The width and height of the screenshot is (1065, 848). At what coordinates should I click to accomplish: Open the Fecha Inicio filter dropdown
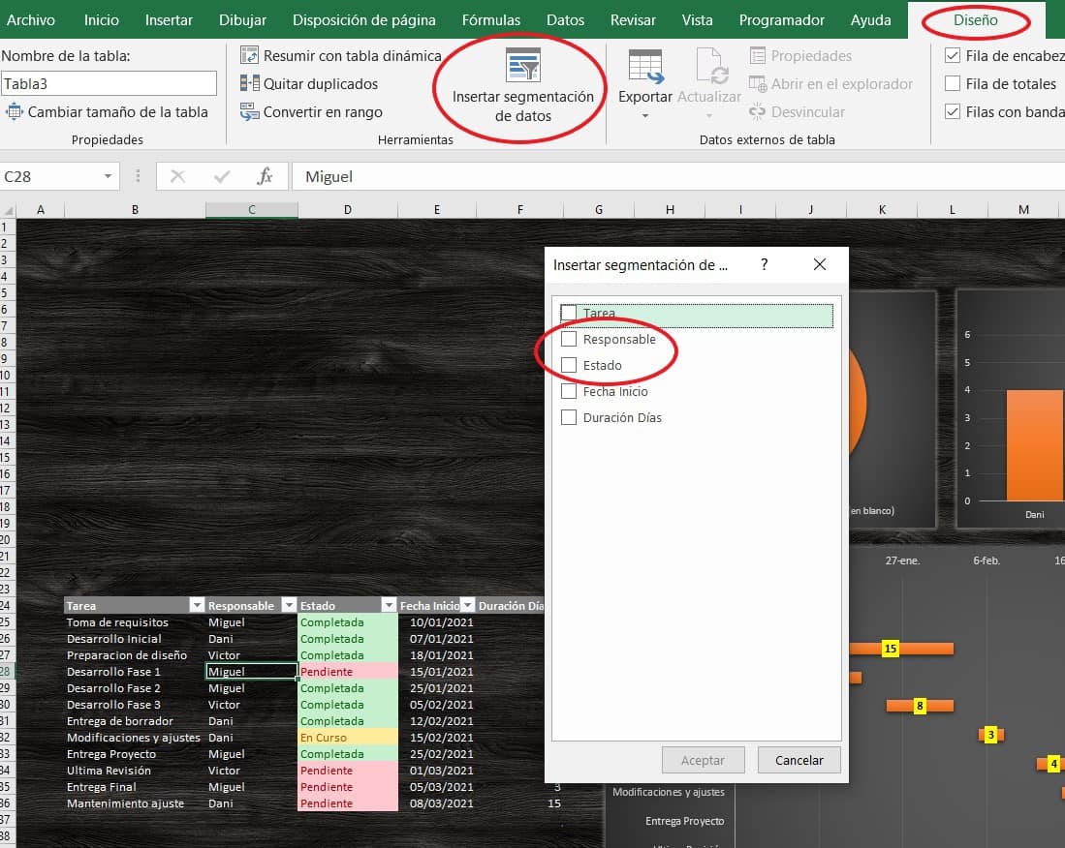point(467,605)
